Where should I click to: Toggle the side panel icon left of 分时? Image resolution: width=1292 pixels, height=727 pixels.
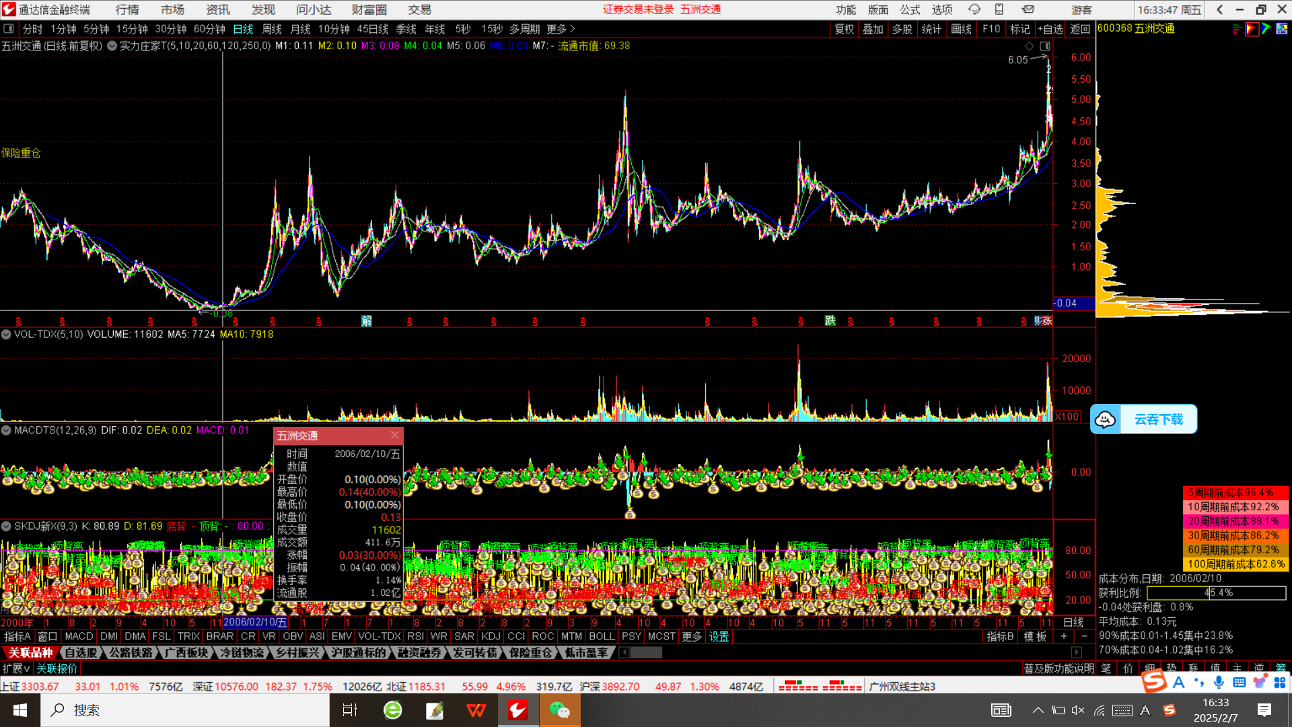pyautogui.click(x=9, y=29)
